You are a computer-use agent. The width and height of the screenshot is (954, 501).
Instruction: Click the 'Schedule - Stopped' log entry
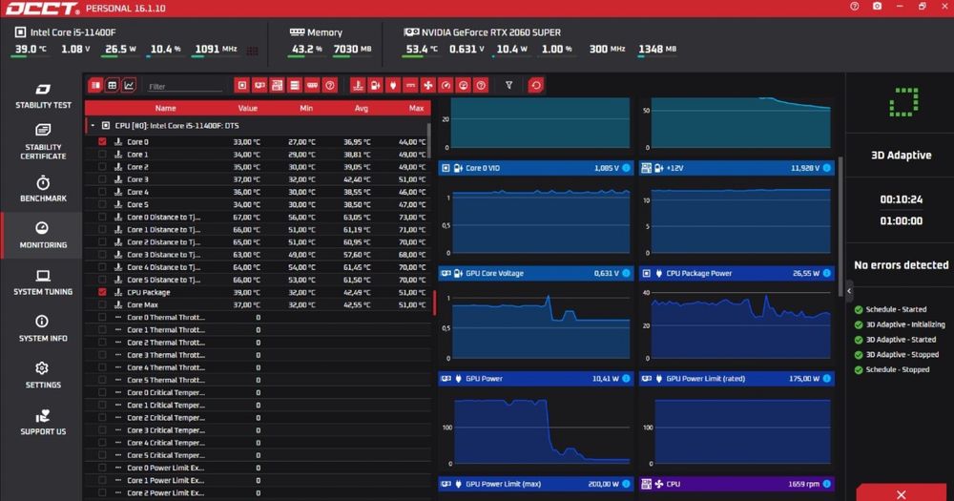pos(898,369)
